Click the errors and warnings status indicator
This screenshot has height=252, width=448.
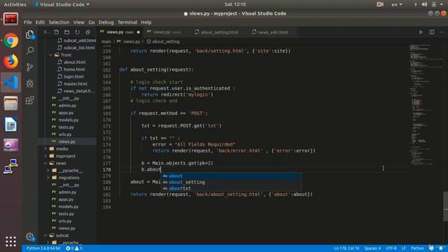point(74,248)
